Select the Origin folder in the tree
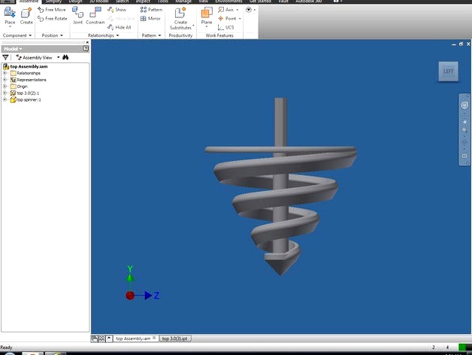This screenshot has width=472, height=355. tap(22, 86)
